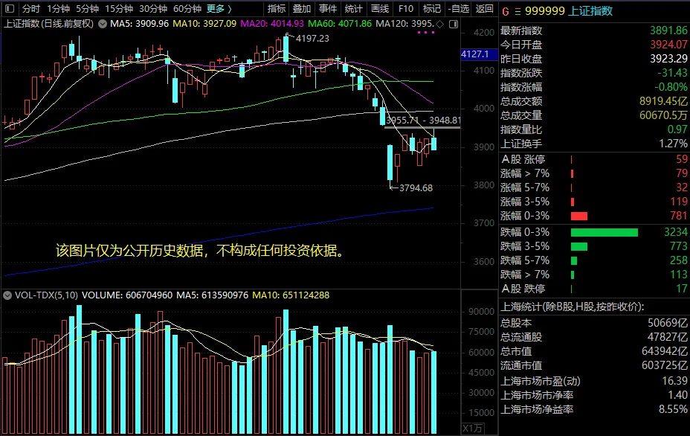Open F10 company info
The image size is (690, 436).
pyautogui.click(x=406, y=8)
